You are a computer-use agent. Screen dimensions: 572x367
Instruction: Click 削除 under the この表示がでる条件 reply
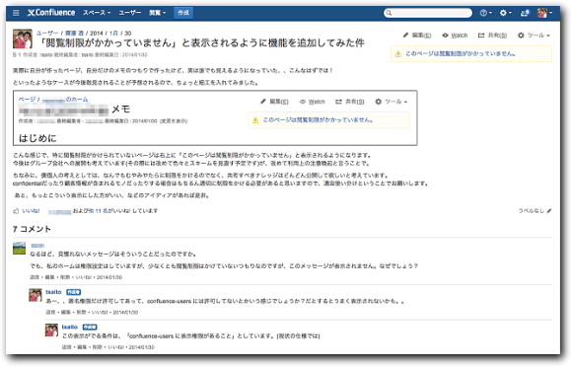pos(97,347)
